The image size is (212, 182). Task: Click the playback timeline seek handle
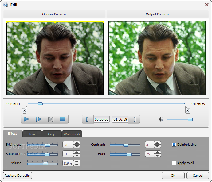[40, 104]
